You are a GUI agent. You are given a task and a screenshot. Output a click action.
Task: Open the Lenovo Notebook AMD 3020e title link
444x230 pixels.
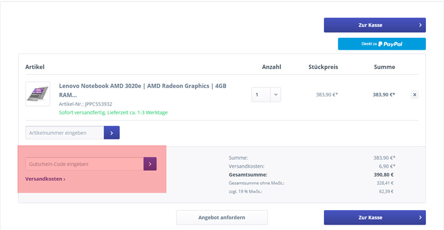(142, 90)
